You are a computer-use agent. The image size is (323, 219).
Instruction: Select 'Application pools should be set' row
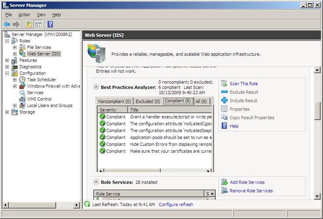pos(155,137)
